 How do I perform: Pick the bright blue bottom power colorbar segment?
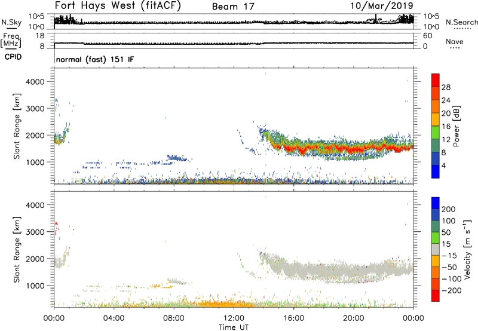pos(436,172)
